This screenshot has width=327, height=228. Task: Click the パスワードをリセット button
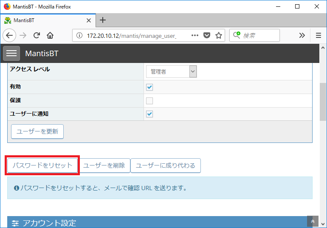tap(42, 165)
